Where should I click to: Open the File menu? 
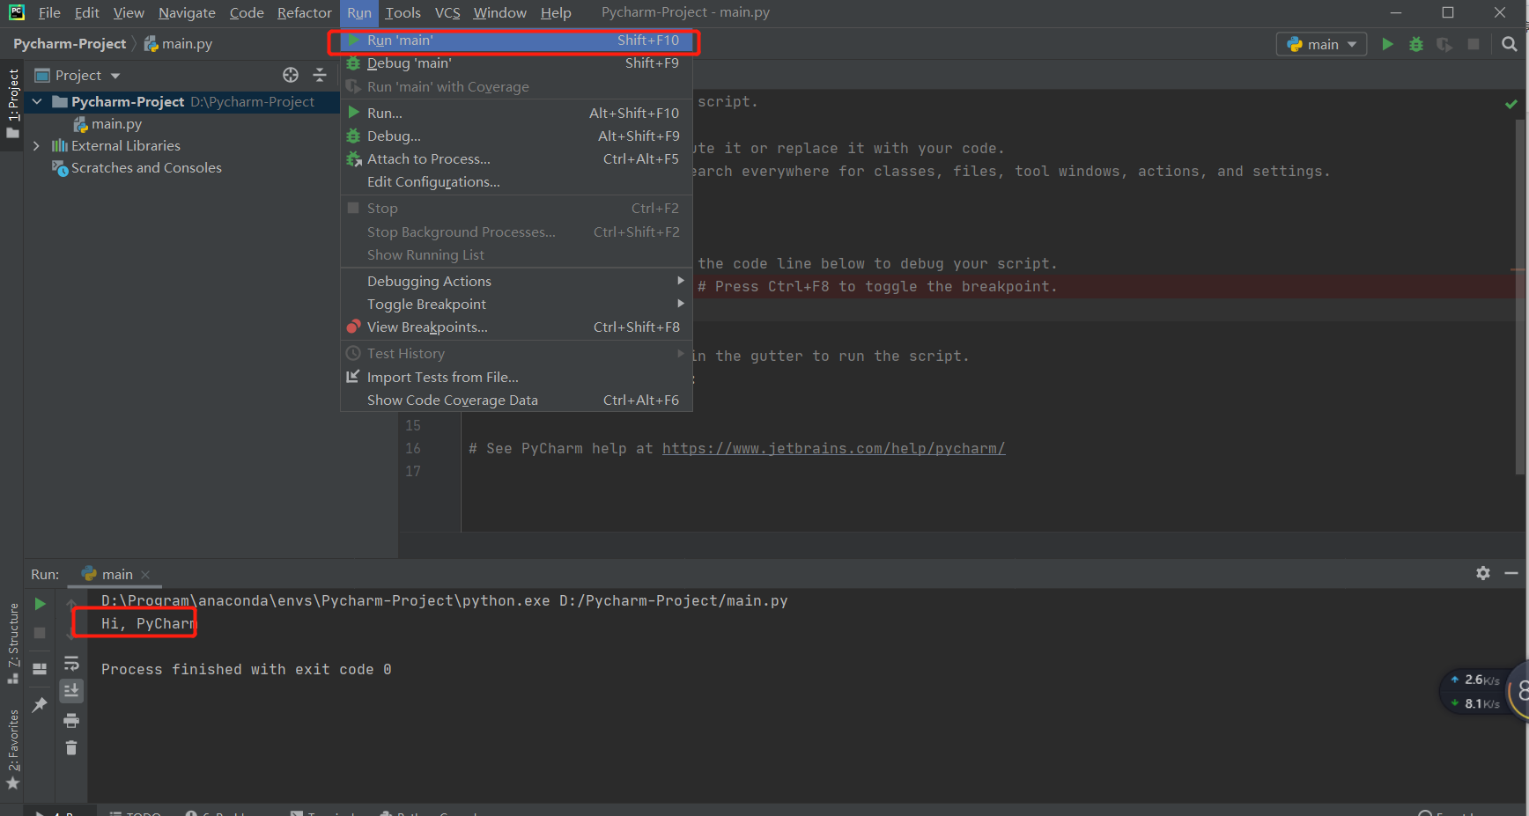(x=49, y=12)
